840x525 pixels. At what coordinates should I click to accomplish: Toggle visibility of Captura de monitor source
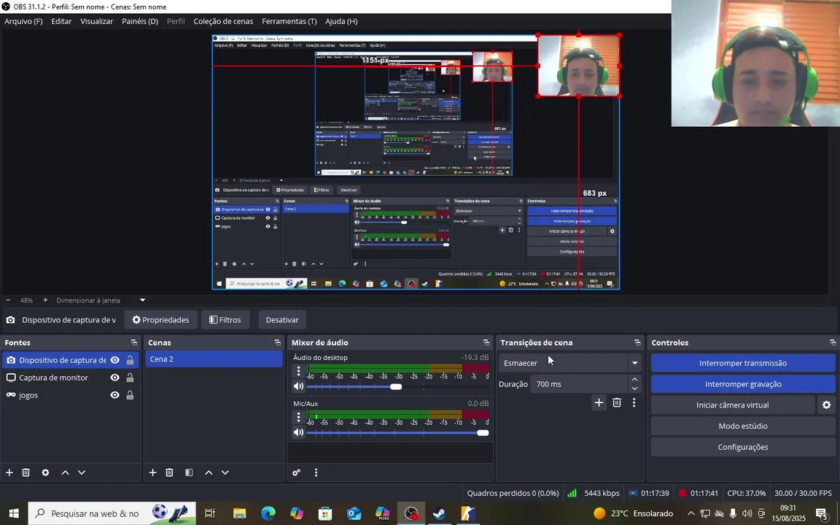click(x=114, y=378)
